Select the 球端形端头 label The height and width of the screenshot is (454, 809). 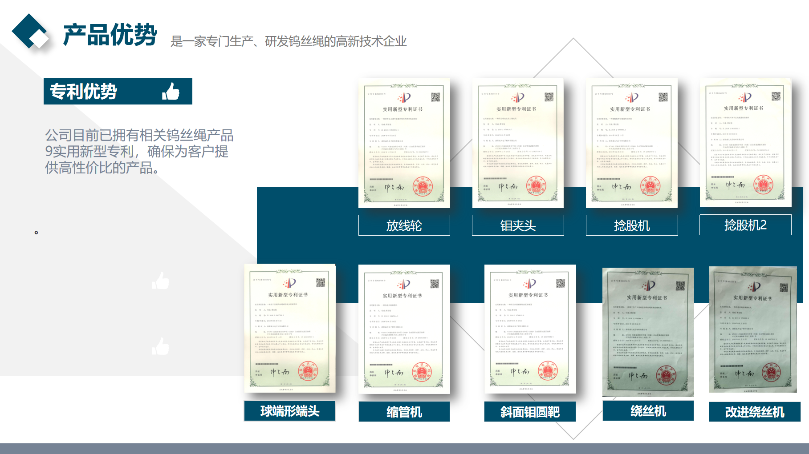pos(290,411)
